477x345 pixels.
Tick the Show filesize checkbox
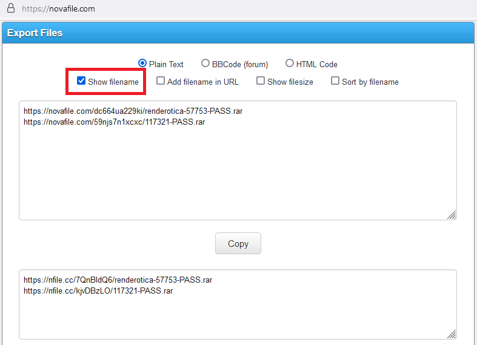tap(261, 81)
